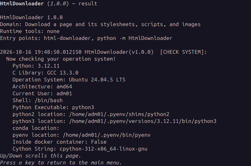Click the Runtime tools: none line
The height and width of the screenshot is (166, 251).
click(x=30, y=31)
